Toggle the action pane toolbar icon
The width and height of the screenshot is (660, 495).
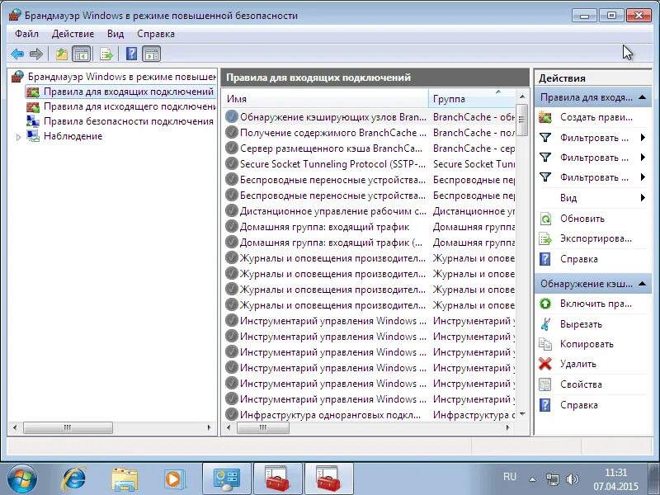point(152,54)
